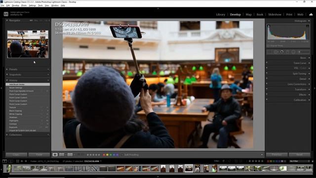Open the second window display icon
Image resolution: width=316 pixels, height=178 pixels.
pos(11,161)
